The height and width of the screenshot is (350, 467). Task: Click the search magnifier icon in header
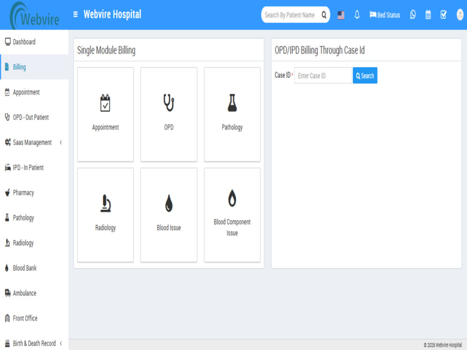[x=324, y=15]
